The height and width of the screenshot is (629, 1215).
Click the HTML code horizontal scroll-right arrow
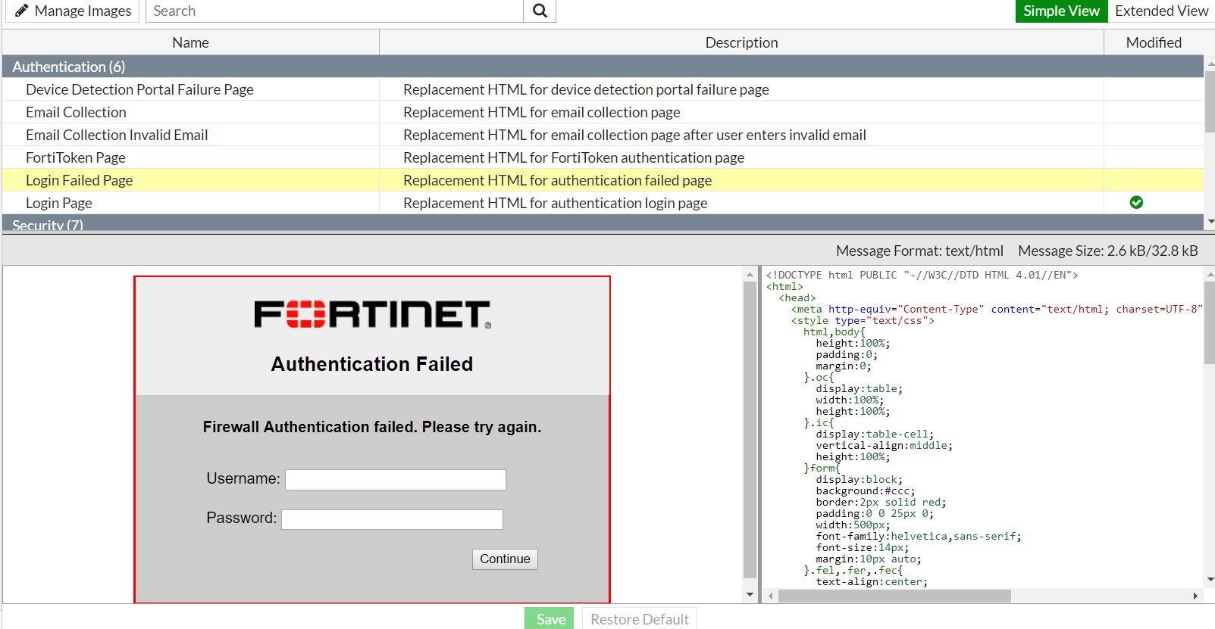[1195, 596]
